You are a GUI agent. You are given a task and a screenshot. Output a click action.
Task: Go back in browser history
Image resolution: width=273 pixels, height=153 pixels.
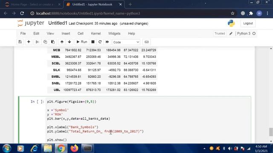(6, 13)
